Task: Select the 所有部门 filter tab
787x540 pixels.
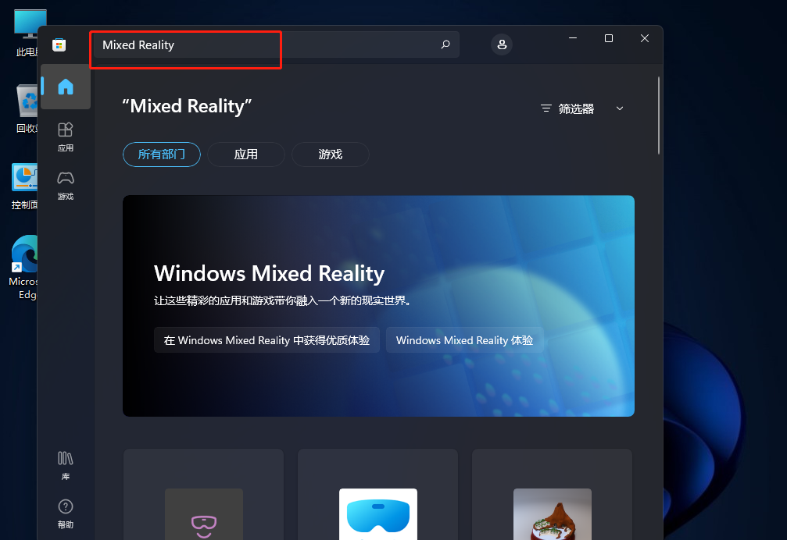Action: point(162,155)
